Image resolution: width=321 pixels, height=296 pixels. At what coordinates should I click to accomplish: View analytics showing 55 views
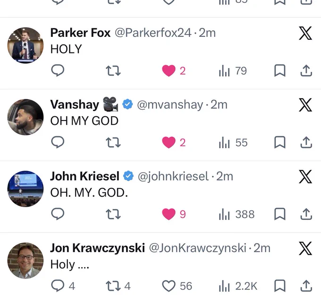coord(233,143)
